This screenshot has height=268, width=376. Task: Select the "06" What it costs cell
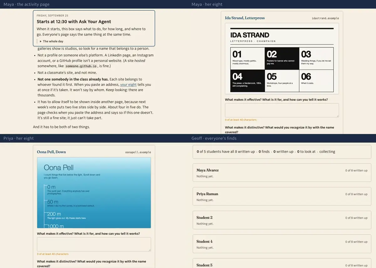(316, 81)
